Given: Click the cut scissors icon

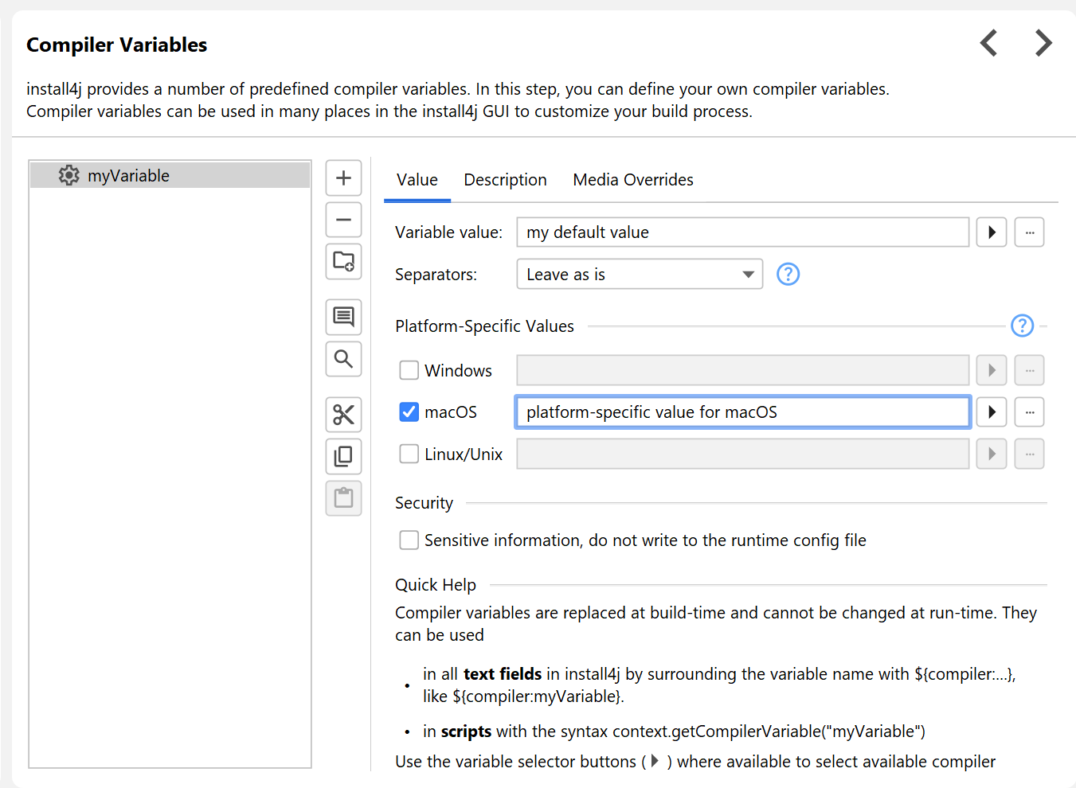Looking at the screenshot, I should tap(343, 415).
